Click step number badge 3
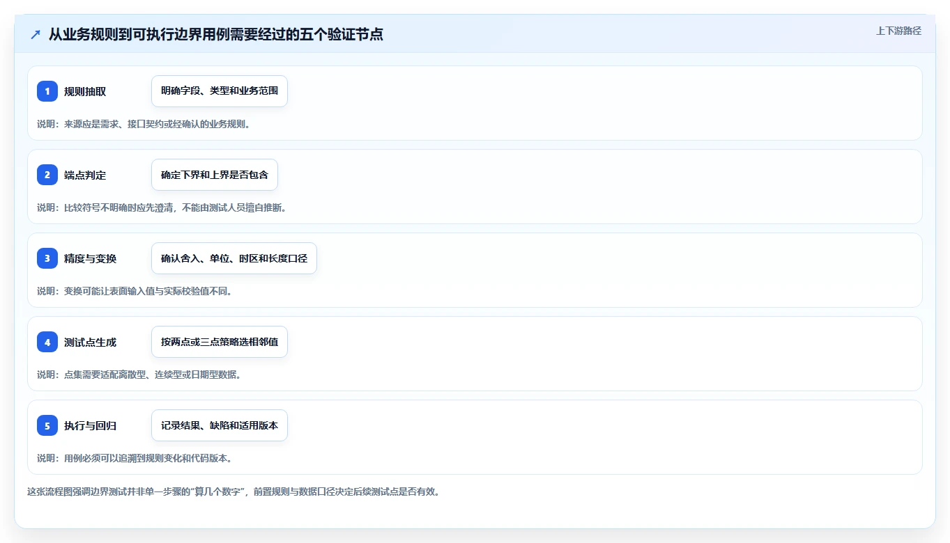Screen dimensions: 950x543 tap(47, 258)
